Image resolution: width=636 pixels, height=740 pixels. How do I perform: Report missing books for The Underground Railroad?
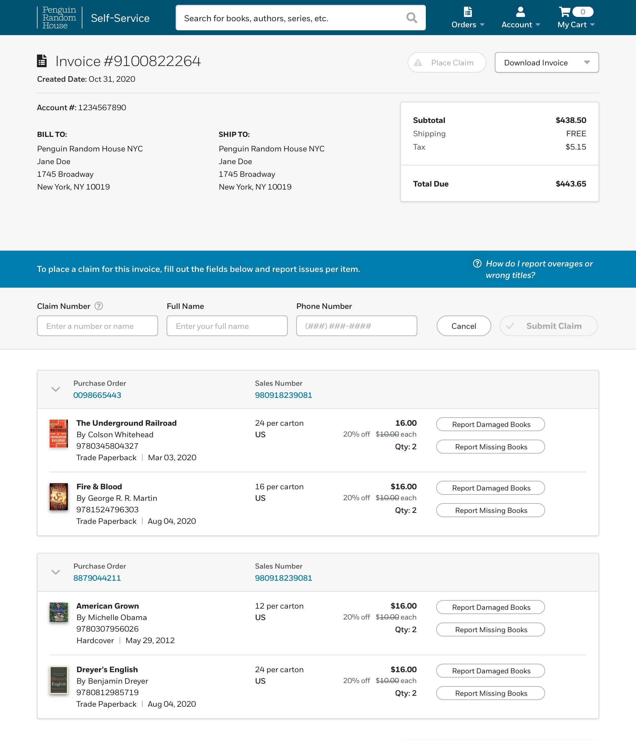pos(491,447)
